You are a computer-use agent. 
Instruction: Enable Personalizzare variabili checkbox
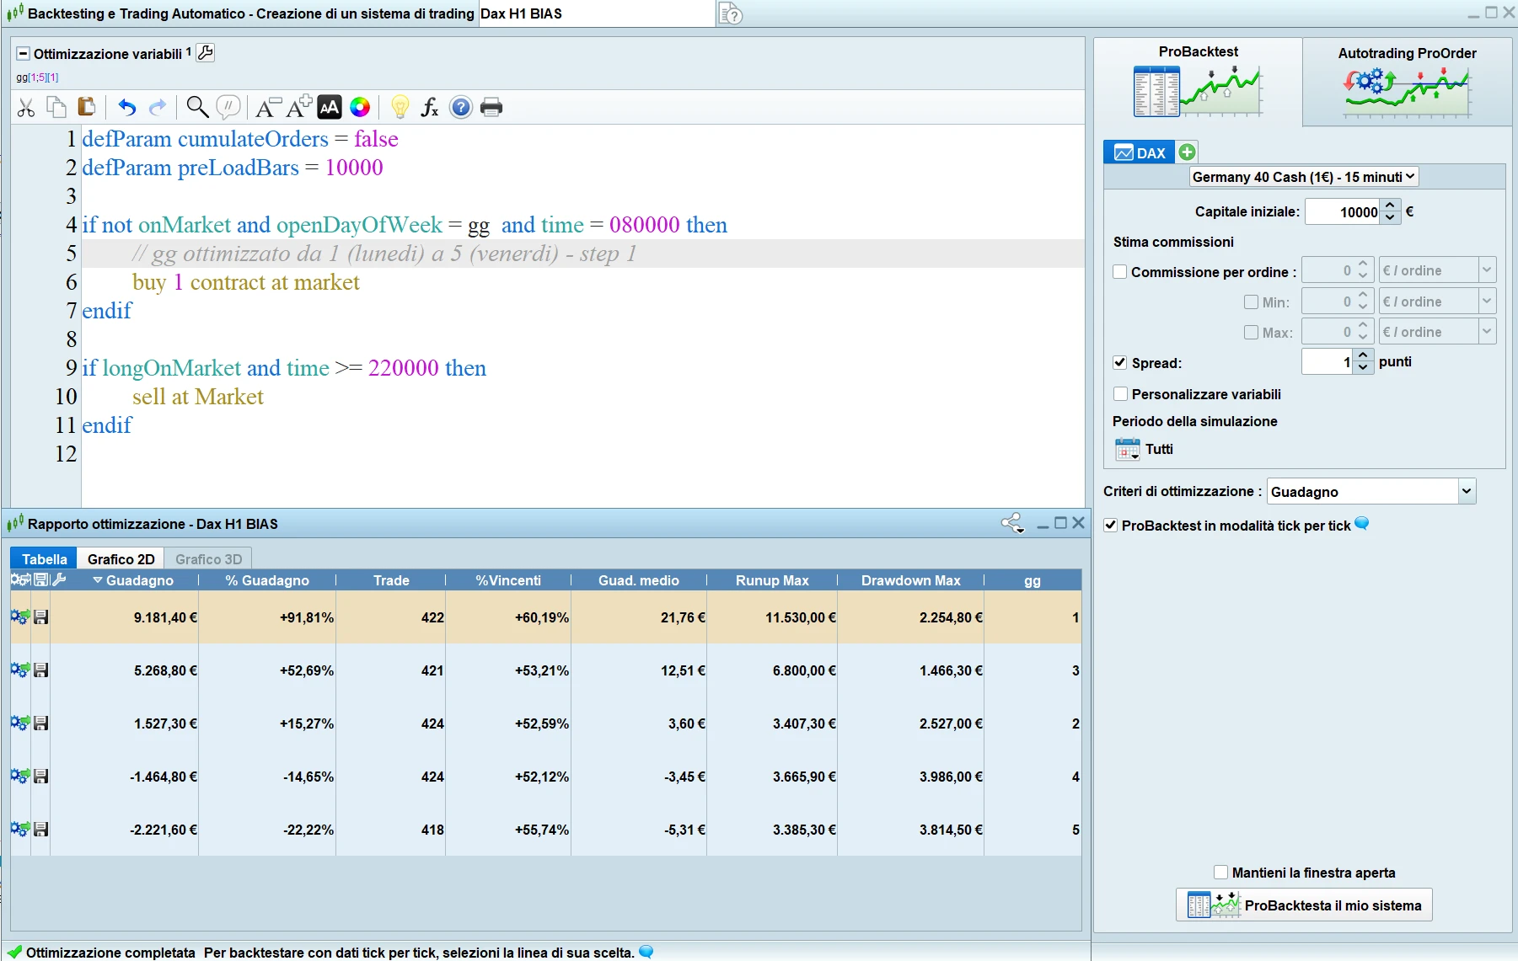coord(1121,394)
